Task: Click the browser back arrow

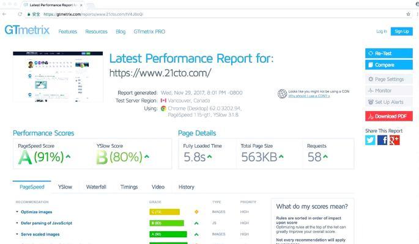Action: coord(4,14)
